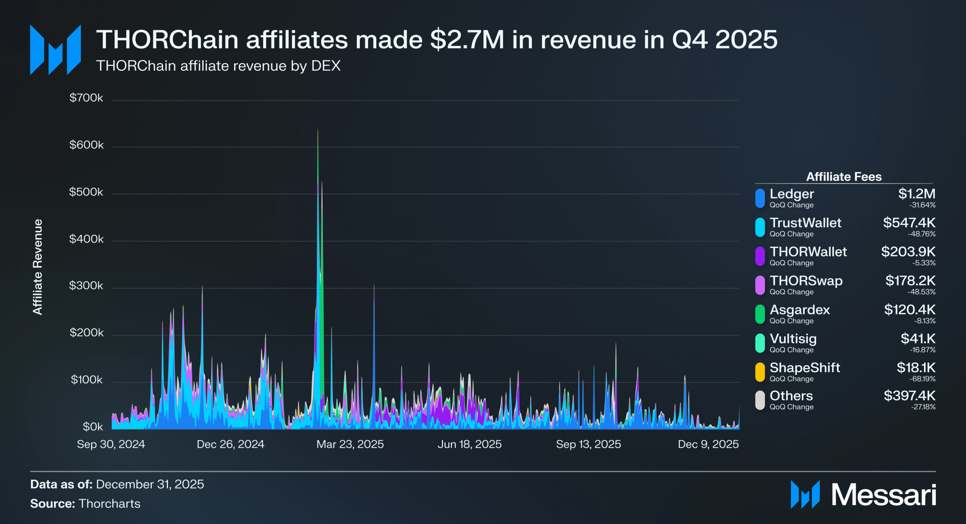The image size is (966, 524).
Task: Click the Affiliate Fees legend header
Action: (x=843, y=177)
